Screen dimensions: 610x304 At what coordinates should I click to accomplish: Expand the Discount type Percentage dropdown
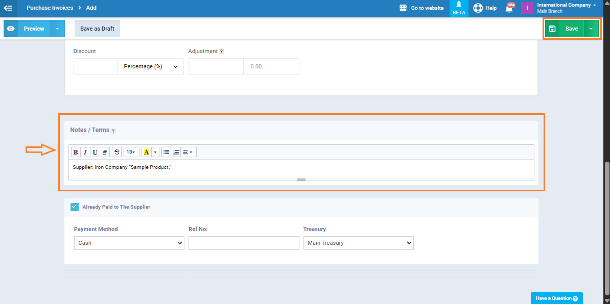(x=150, y=67)
